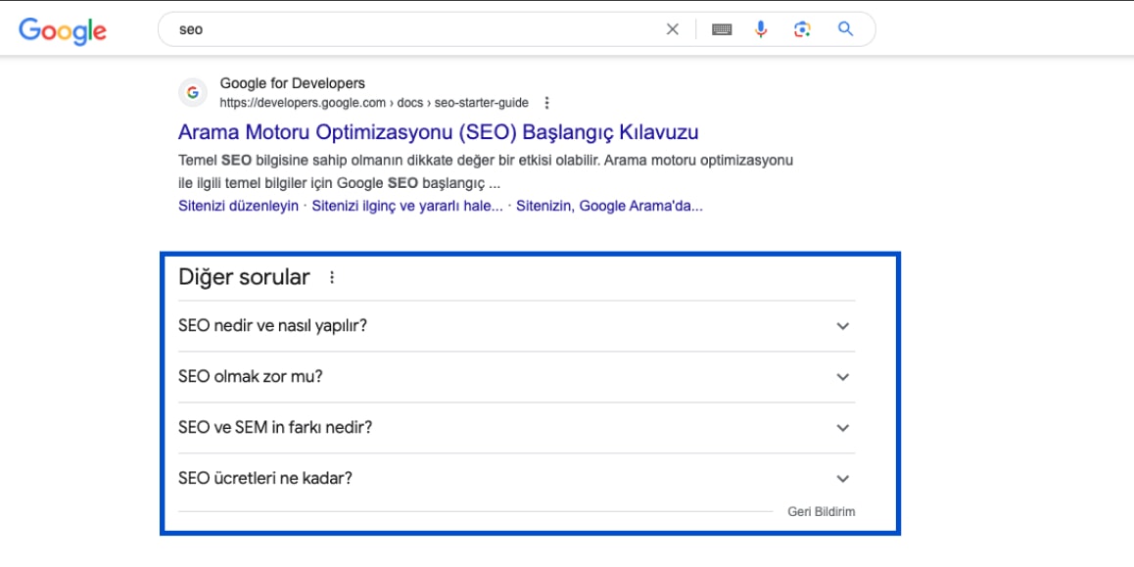
Task: Click the Geri Bildirim feedback link
Action: click(x=822, y=512)
